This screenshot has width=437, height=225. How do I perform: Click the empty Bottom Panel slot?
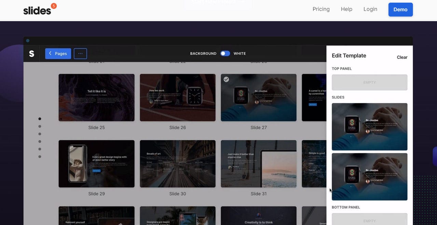[369, 219]
